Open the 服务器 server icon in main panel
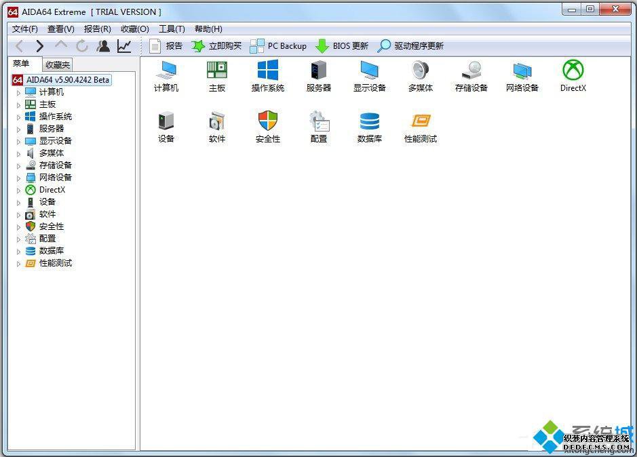This screenshot has width=637, height=457. pyautogui.click(x=319, y=76)
